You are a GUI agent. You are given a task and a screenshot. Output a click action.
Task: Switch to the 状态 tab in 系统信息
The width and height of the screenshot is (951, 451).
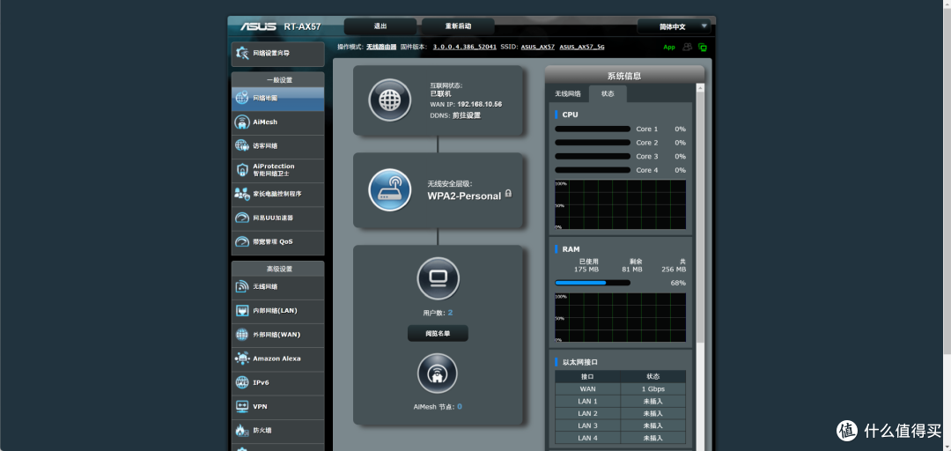(608, 94)
